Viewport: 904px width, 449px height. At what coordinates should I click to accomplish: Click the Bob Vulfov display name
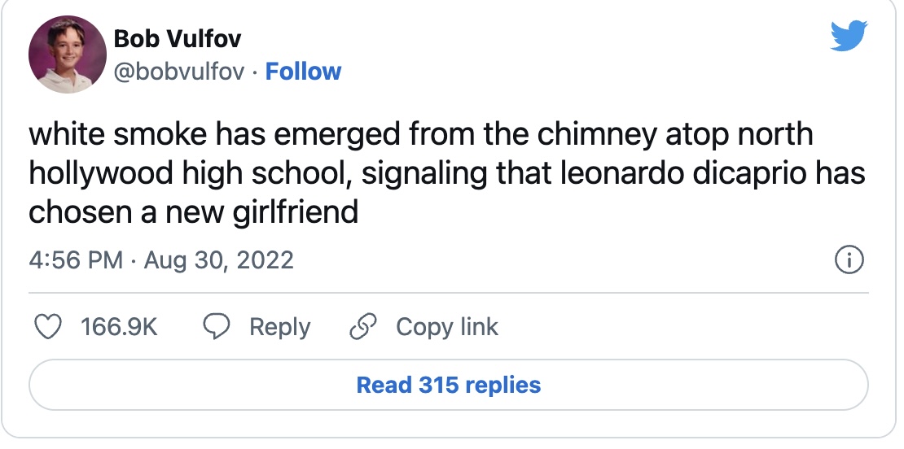178,38
